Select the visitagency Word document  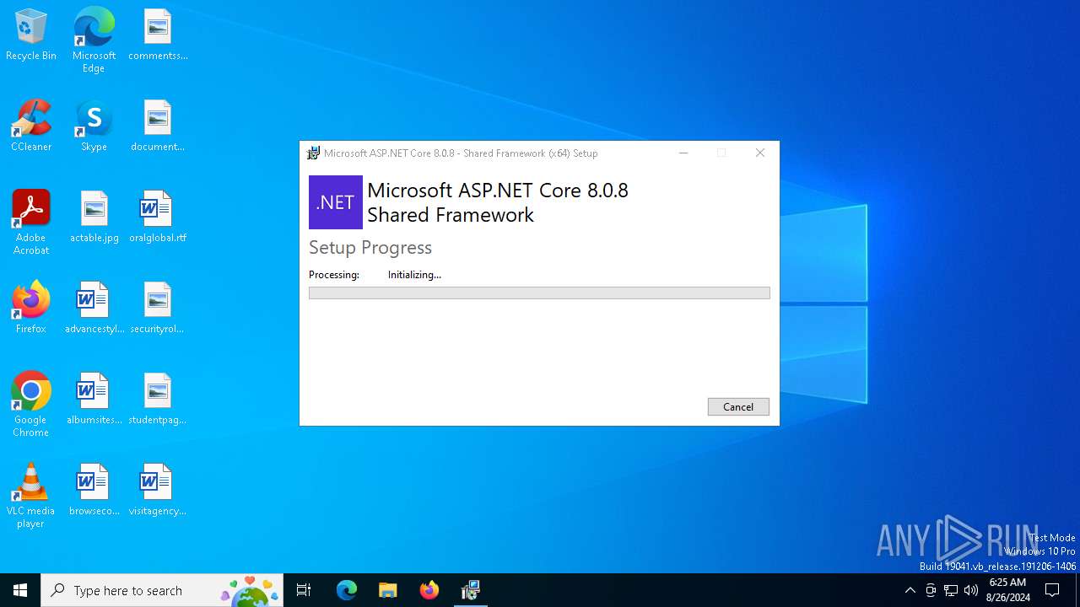coord(158,491)
